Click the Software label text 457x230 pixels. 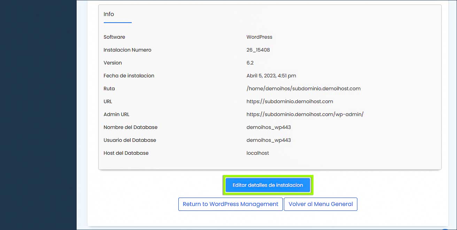114,37
